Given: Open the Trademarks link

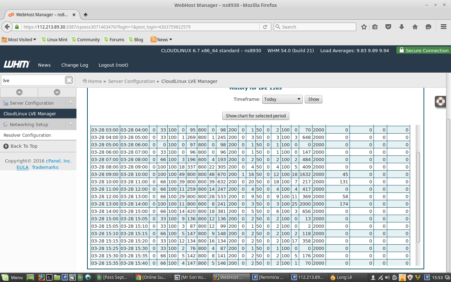Looking at the screenshot, I should coord(45,167).
